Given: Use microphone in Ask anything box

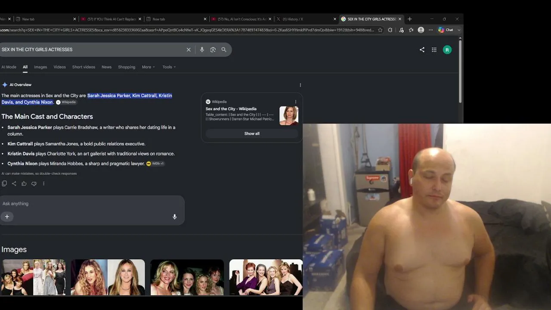Looking at the screenshot, I should click(175, 217).
